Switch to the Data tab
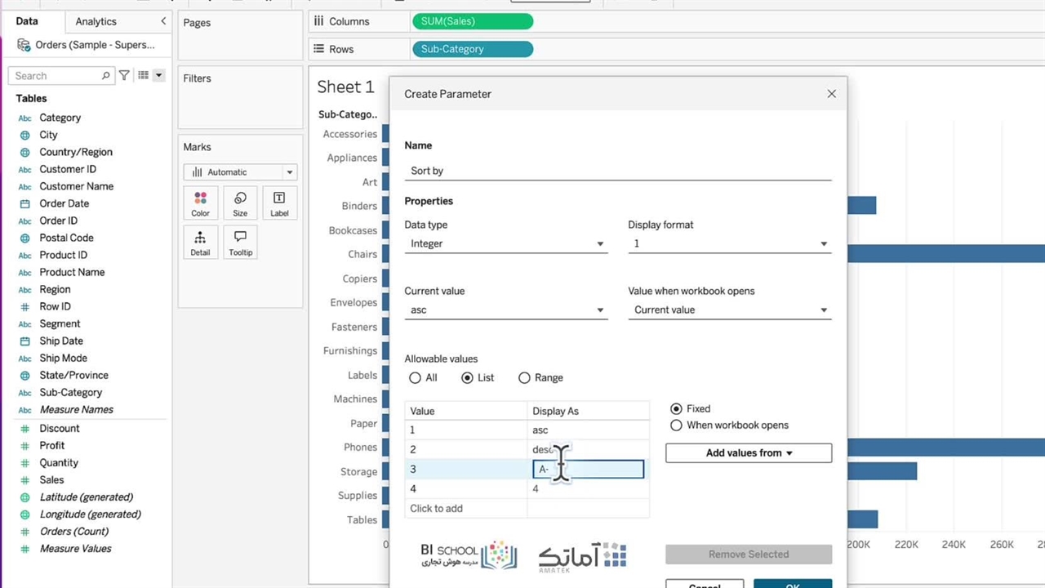The width and height of the screenshot is (1045, 588). tap(27, 21)
